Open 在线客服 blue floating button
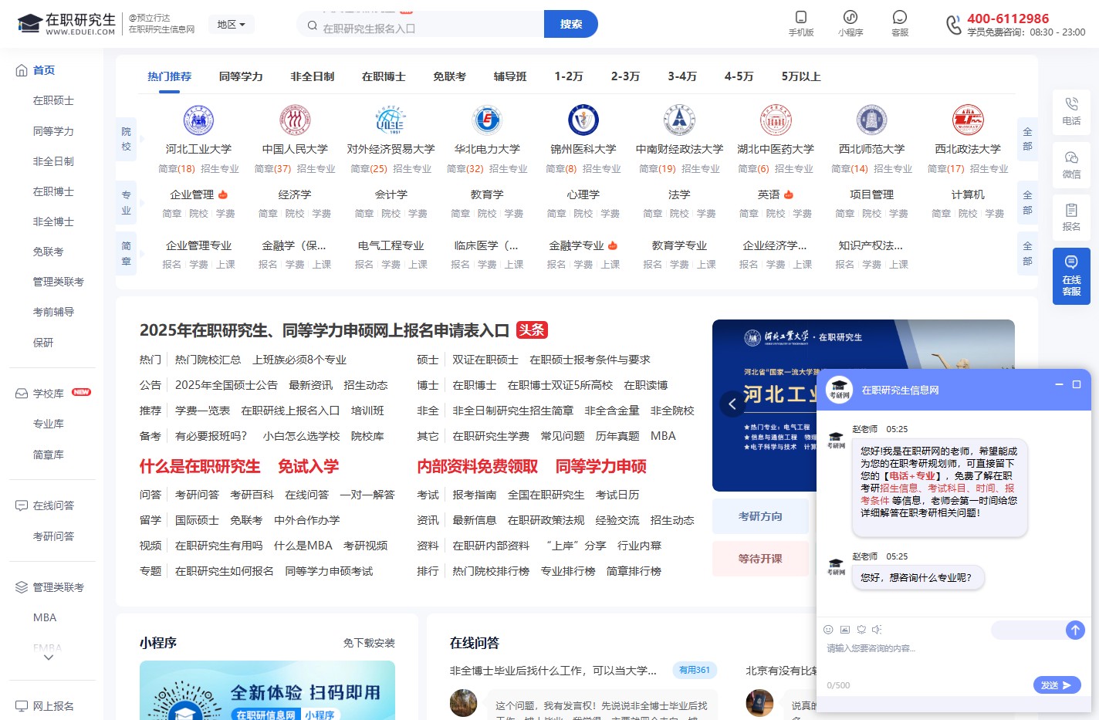Viewport: 1099px width, 720px height. 1071,276
